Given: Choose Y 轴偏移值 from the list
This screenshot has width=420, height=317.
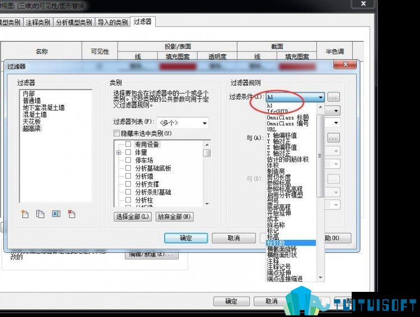Looking at the screenshot, I should click(x=282, y=135).
